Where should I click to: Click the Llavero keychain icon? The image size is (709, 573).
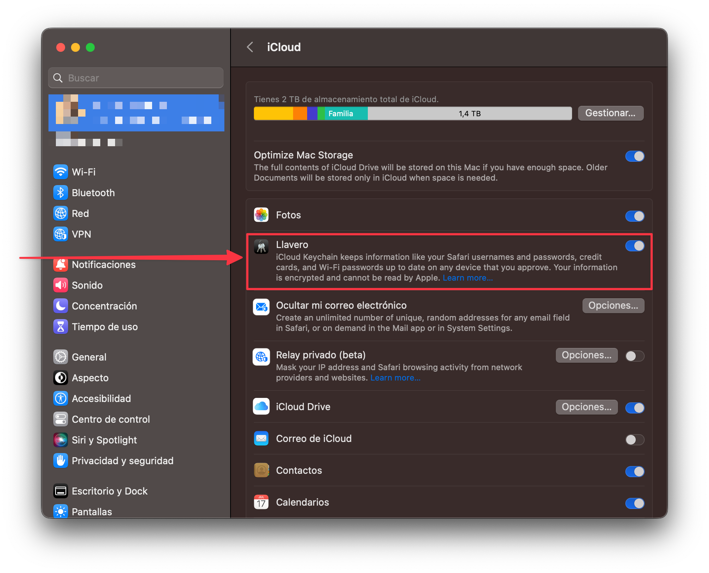click(x=261, y=247)
